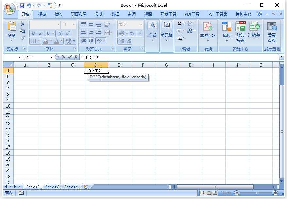Screen dimensions: 287x199
Task: Click the Convert to PDF icon
Action: (208, 26)
